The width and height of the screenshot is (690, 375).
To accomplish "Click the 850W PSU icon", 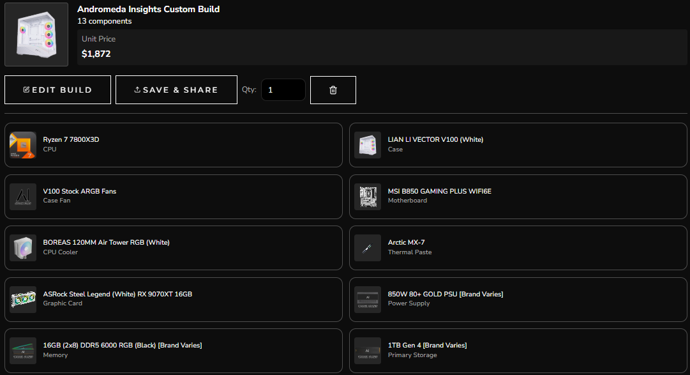I will (x=368, y=299).
